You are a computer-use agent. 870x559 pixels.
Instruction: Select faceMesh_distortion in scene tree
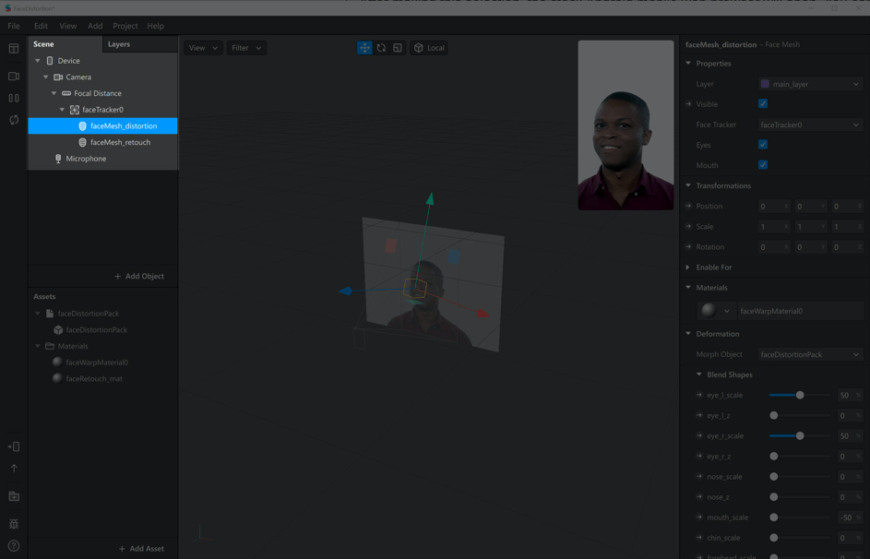point(102,125)
